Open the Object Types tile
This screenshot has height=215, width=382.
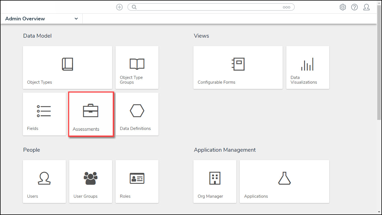pos(67,67)
